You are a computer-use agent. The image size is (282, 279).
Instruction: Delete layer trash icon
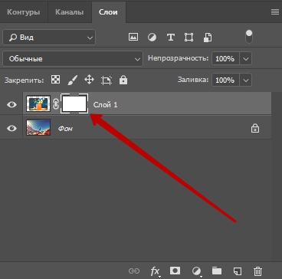tap(258, 271)
